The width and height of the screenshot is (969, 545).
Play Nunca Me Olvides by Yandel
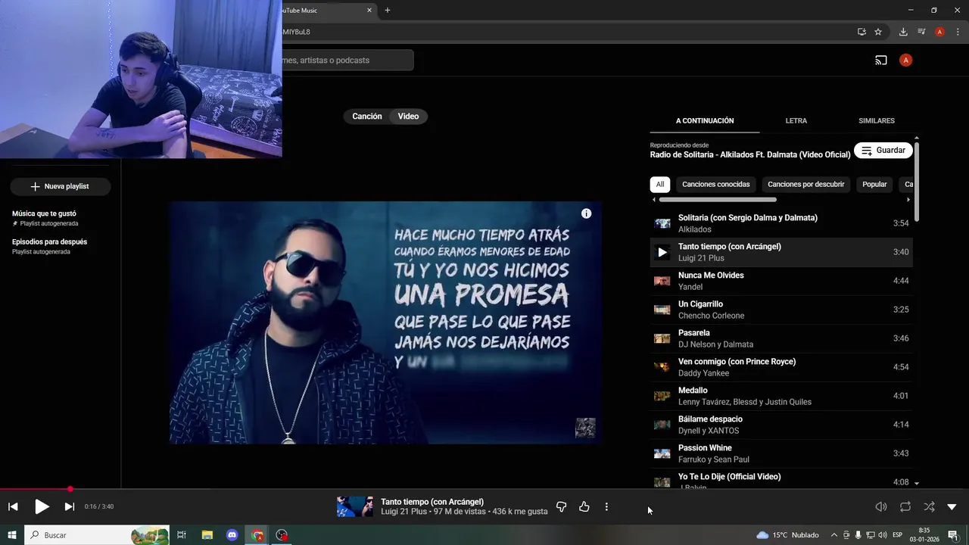(x=781, y=281)
